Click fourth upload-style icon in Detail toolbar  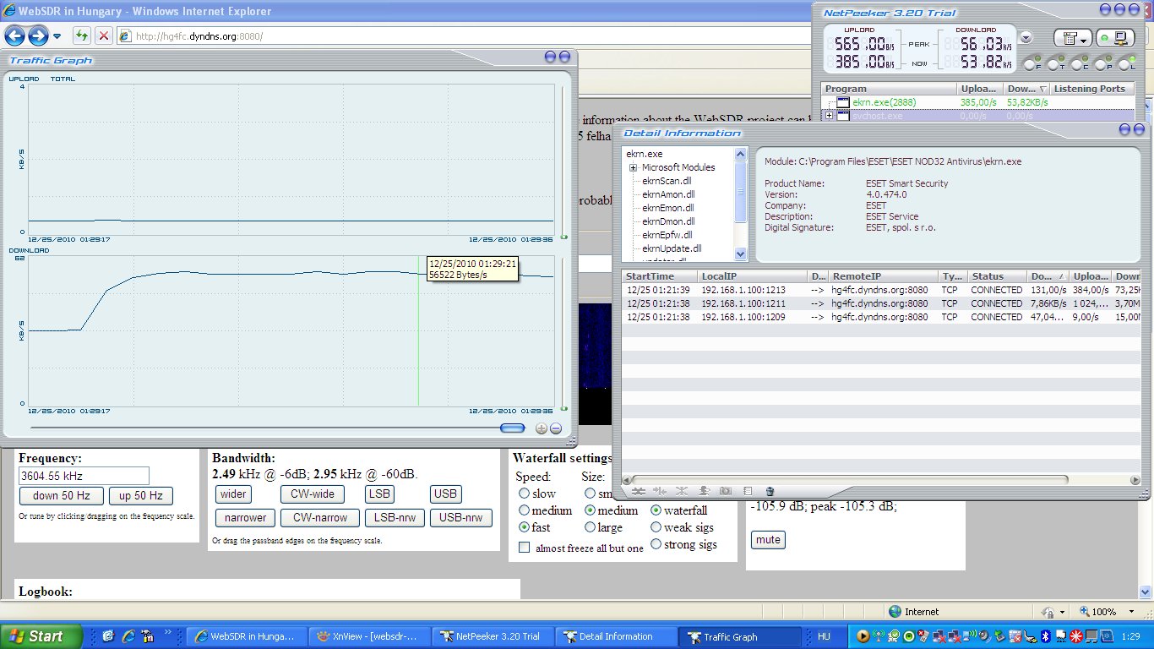(x=704, y=491)
